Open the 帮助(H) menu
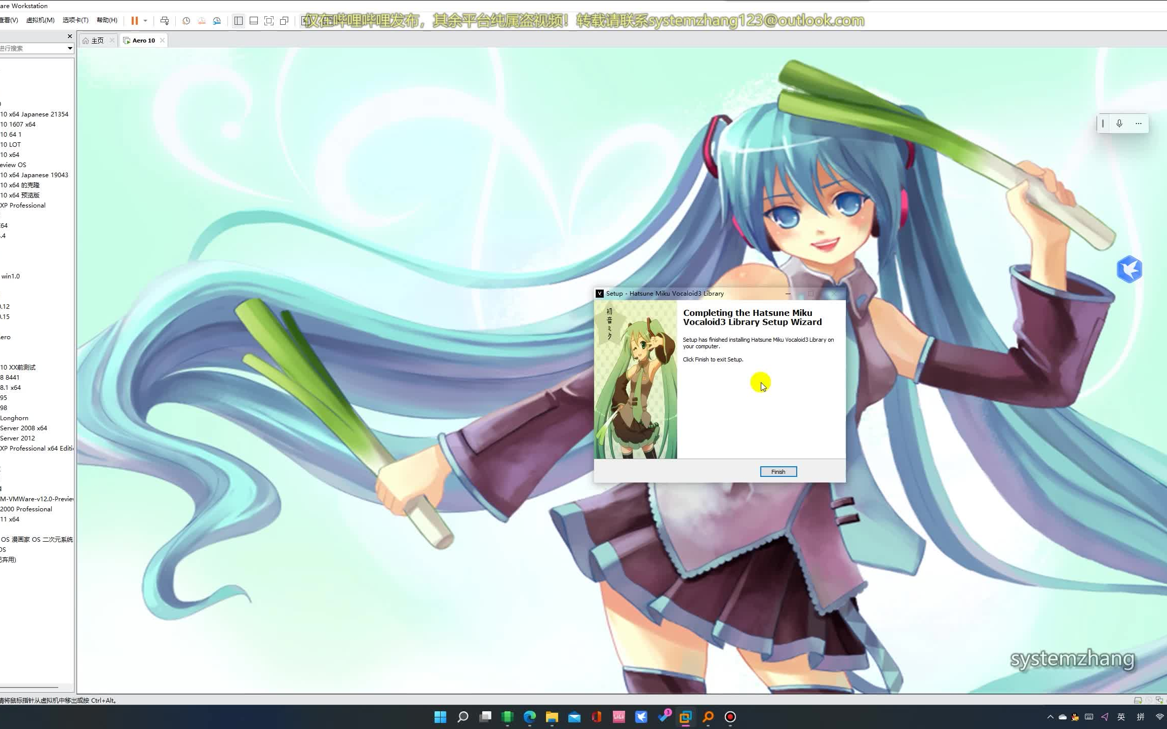The image size is (1167, 729). tap(107, 20)
